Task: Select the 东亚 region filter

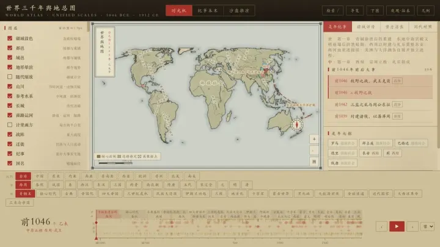Action: click(56, 176)
